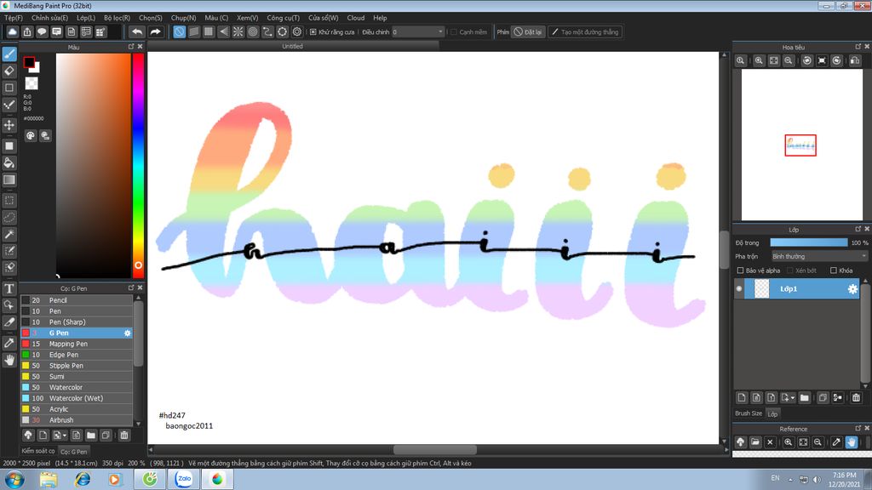
Task: Open Lớp1 layer settings gear
Action: click(x=852, y=289)
